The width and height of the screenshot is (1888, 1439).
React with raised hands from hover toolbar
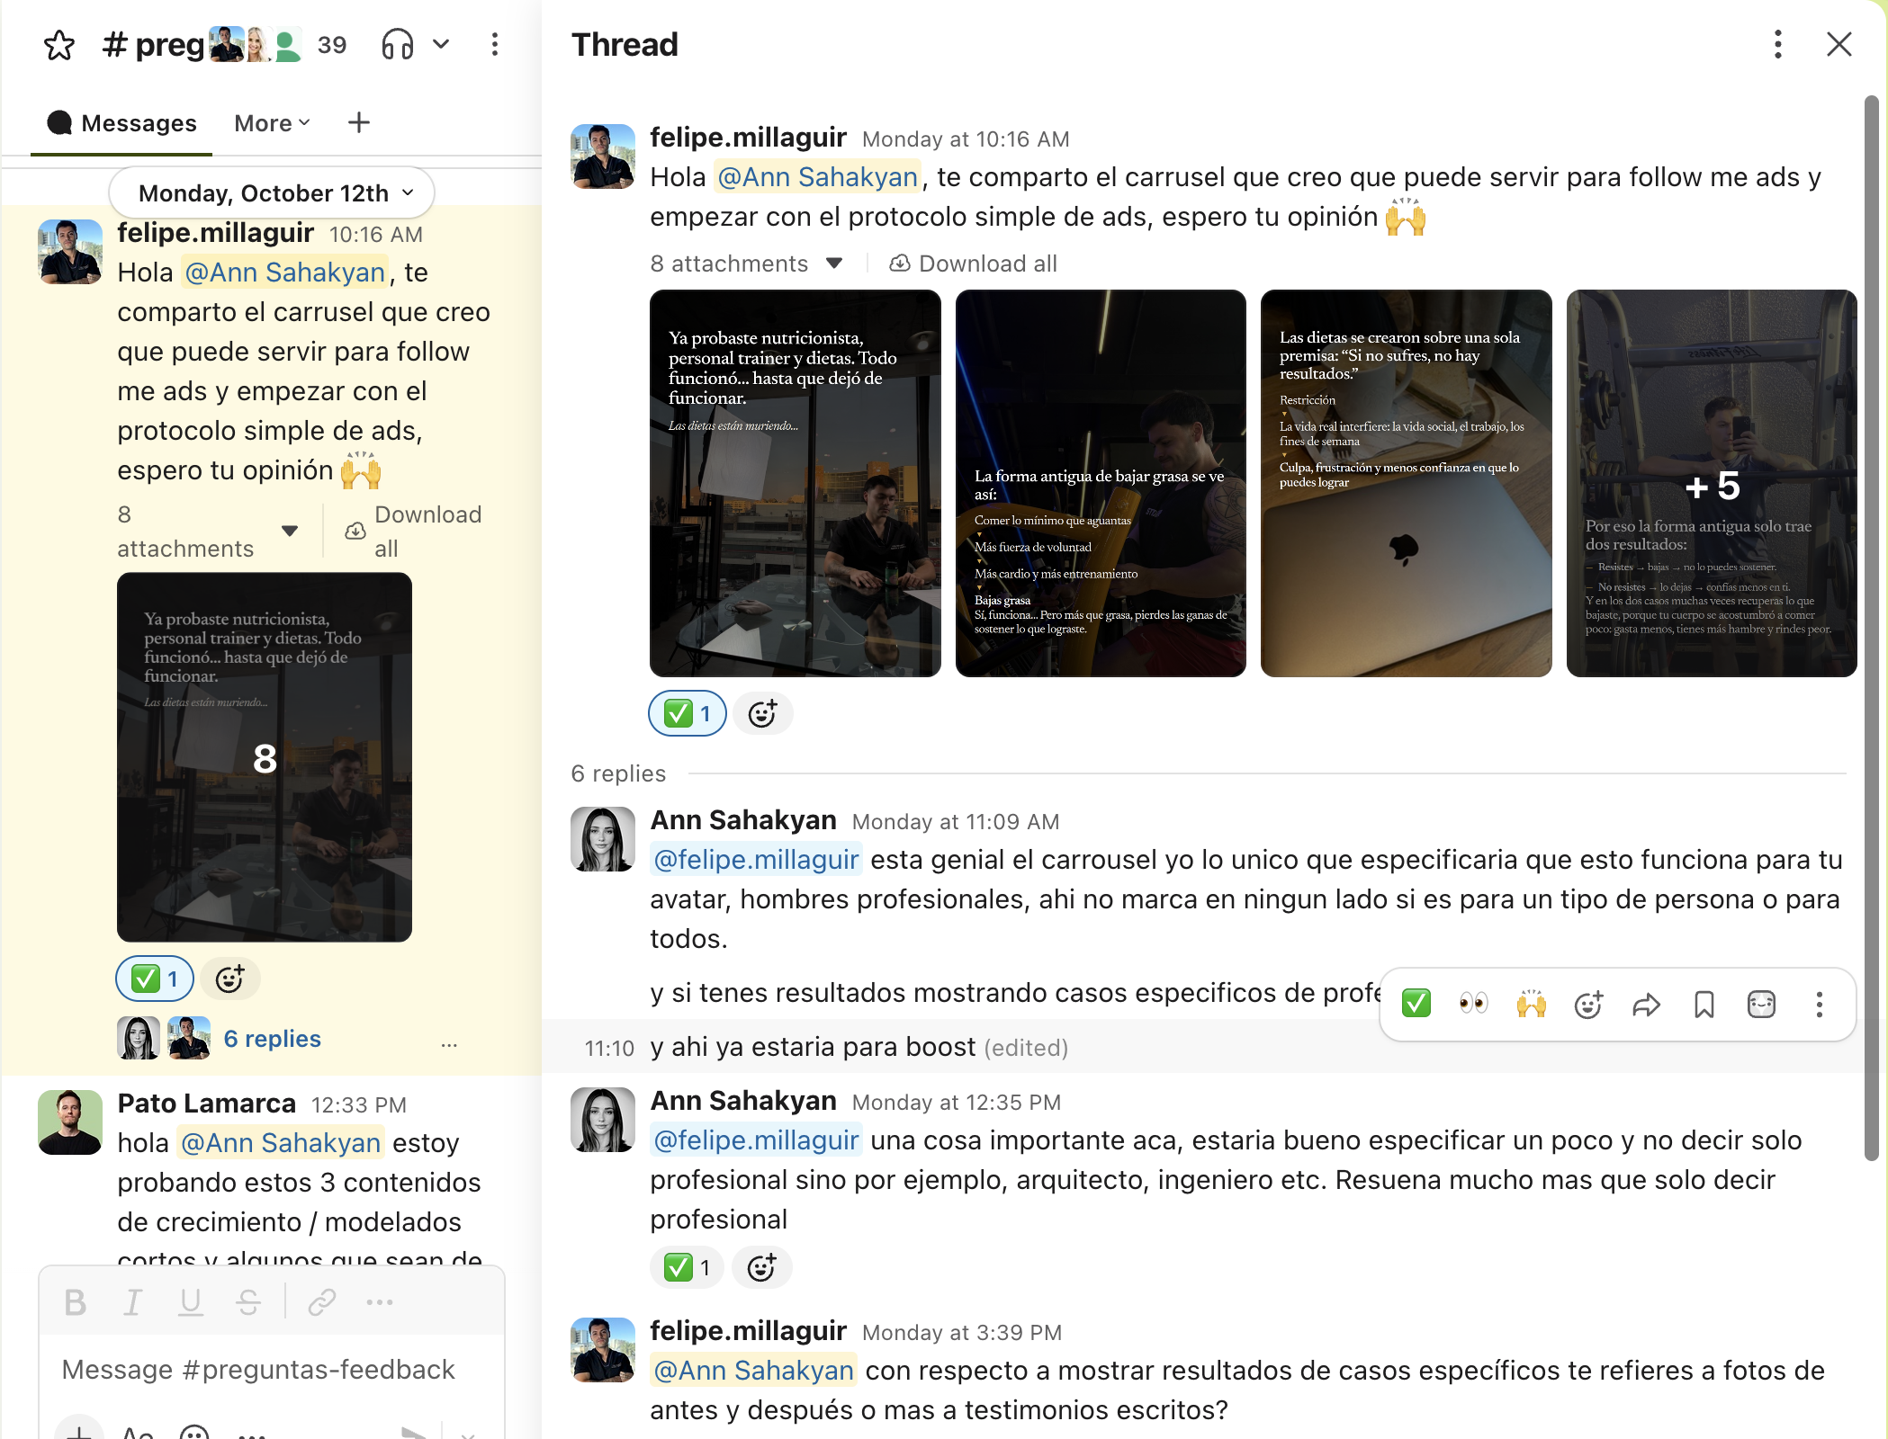[1531, 1003]
